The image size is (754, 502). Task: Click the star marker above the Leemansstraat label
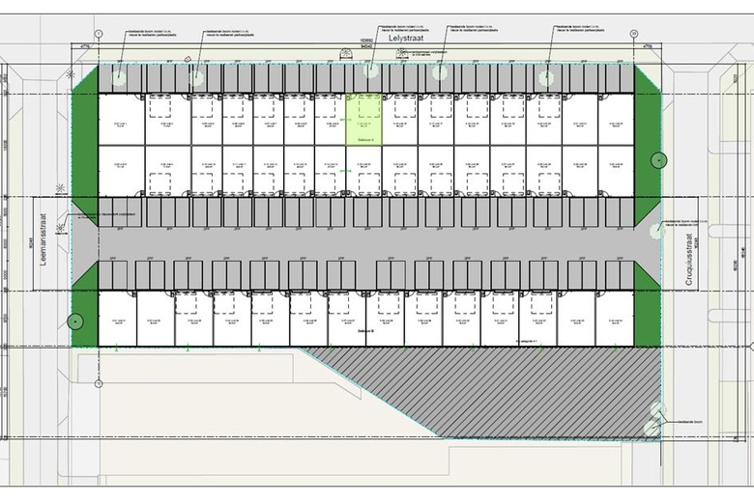coord(62,187)
